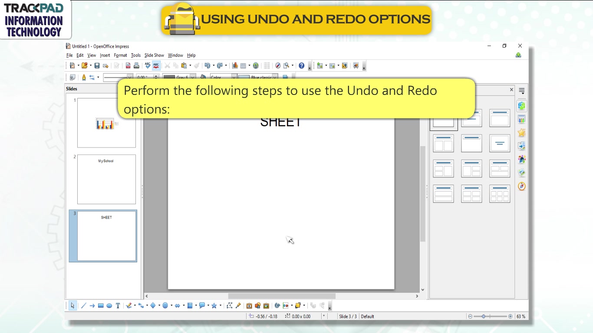Open the Help question mark icon
Screen dimensions: 593x333
[x=301, y=65]
